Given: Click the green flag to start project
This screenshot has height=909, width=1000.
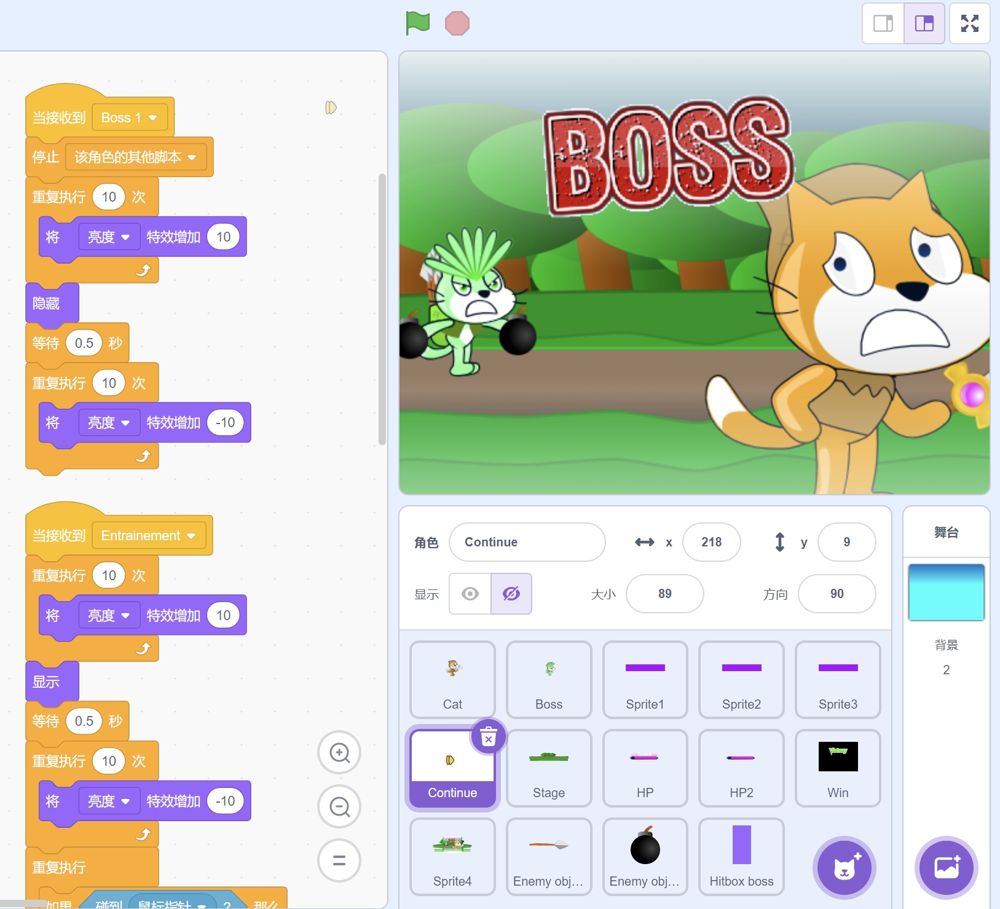Looking at the screenshot, I should 417,23.
